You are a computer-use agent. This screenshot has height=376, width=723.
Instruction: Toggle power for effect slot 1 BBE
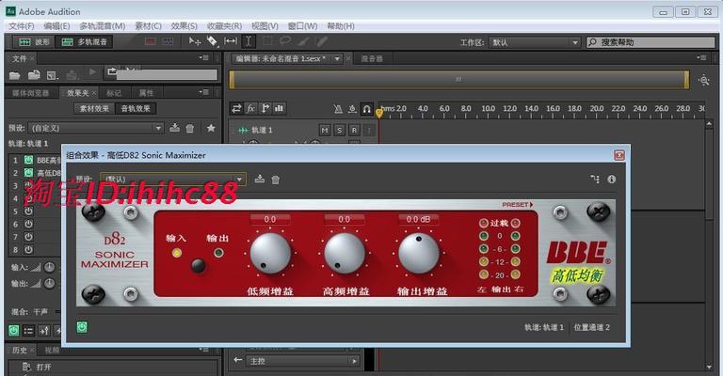tap(28, 160)
